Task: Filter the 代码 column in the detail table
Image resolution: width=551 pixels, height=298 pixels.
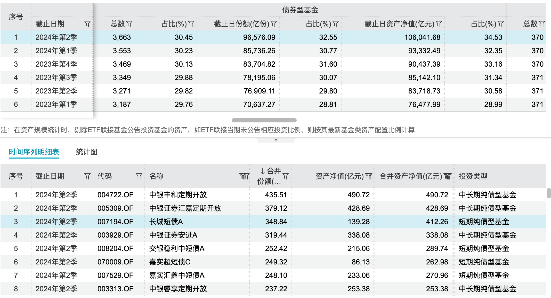Action: click(x=139, y=176)
